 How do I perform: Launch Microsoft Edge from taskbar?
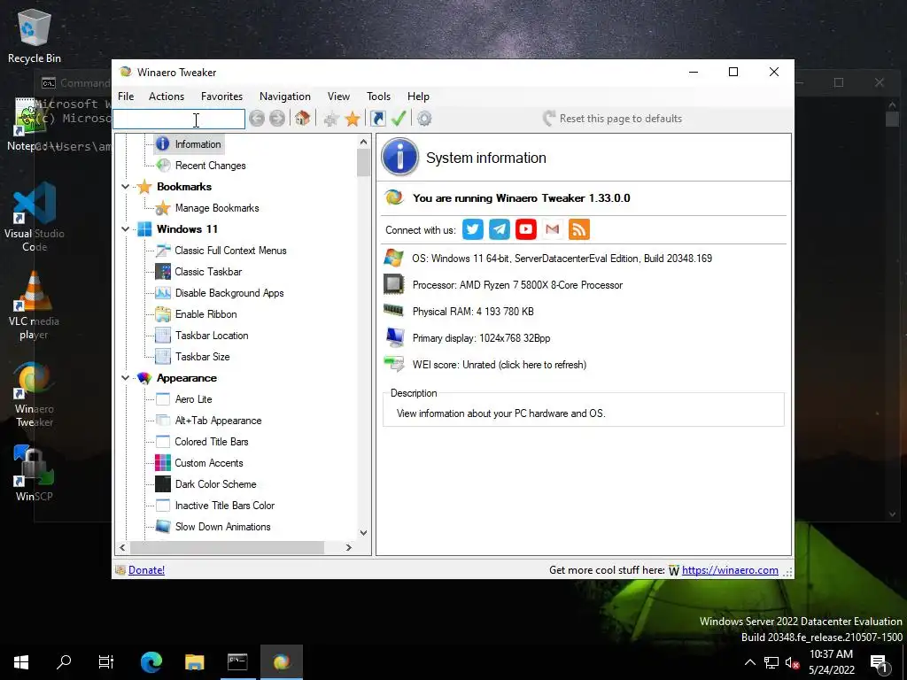click(x=151, y=662)
